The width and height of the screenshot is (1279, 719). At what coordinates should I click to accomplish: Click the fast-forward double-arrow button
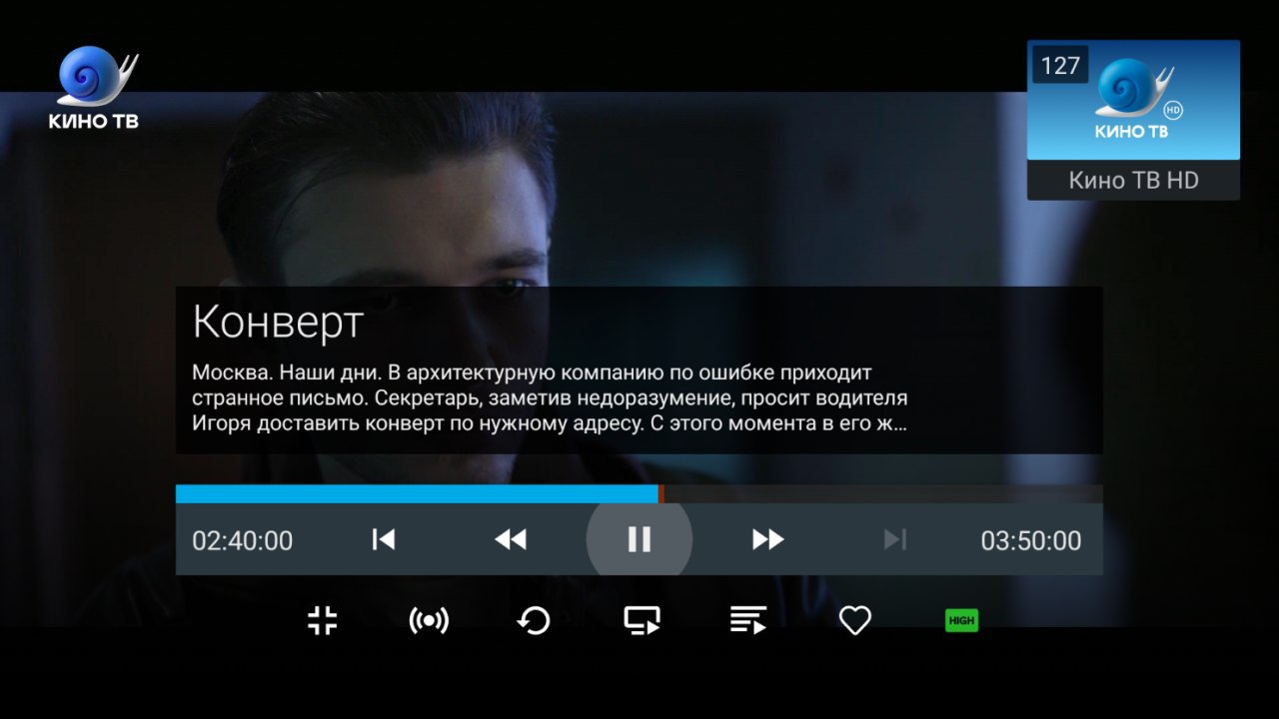coord(767,540)
